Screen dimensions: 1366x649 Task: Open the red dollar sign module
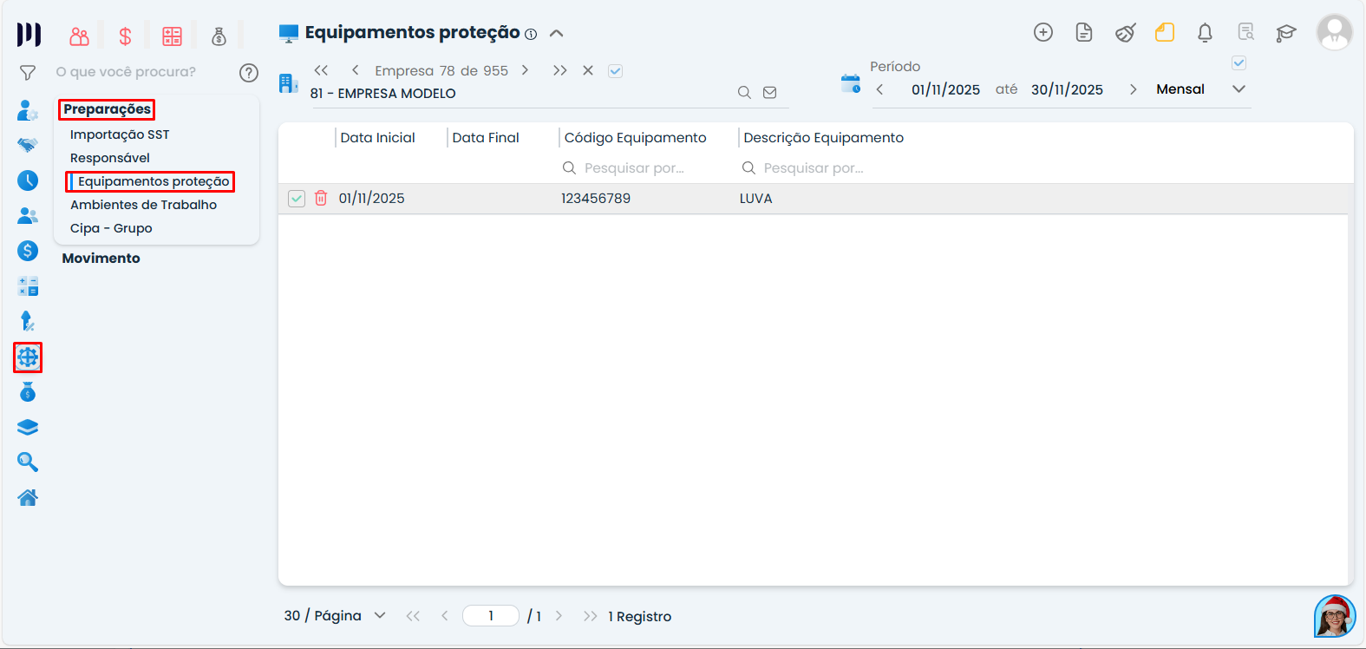(x=126, y=36)
